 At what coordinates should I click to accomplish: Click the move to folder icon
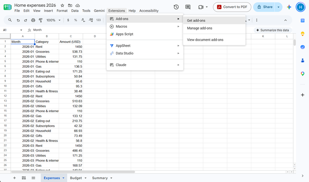pyautogui.click(x=70, y=6)
